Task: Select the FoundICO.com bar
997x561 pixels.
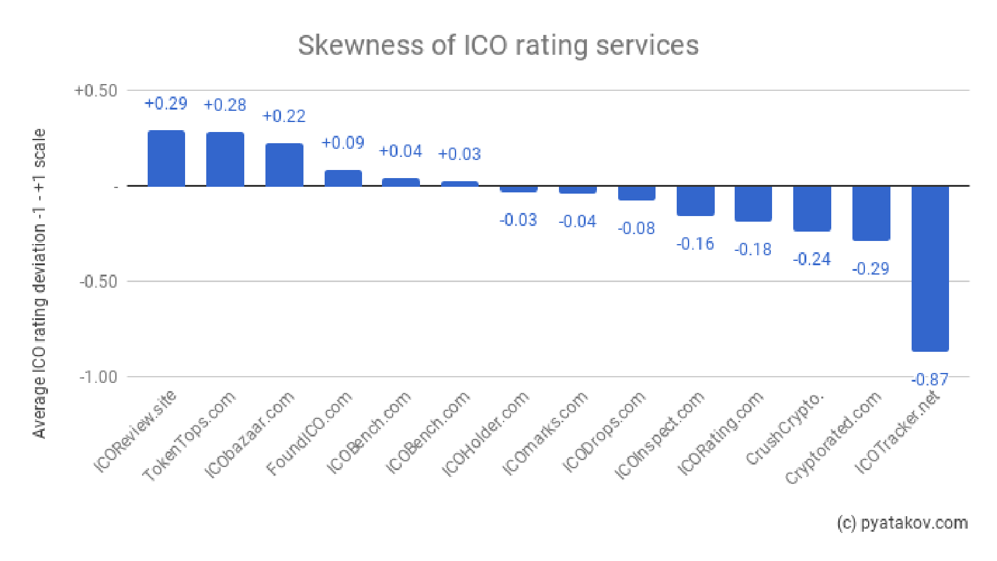Action: pyautogui.click(x=343, y=178)
